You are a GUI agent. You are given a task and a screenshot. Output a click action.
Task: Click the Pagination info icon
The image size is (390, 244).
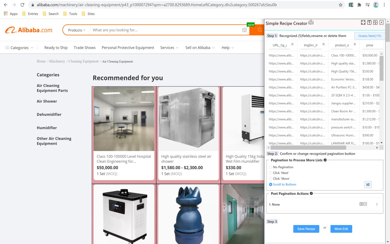325,160
